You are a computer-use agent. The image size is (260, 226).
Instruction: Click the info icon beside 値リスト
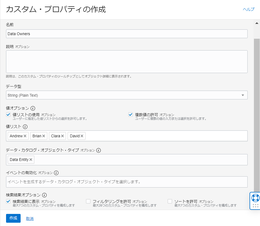coord(25,127)
